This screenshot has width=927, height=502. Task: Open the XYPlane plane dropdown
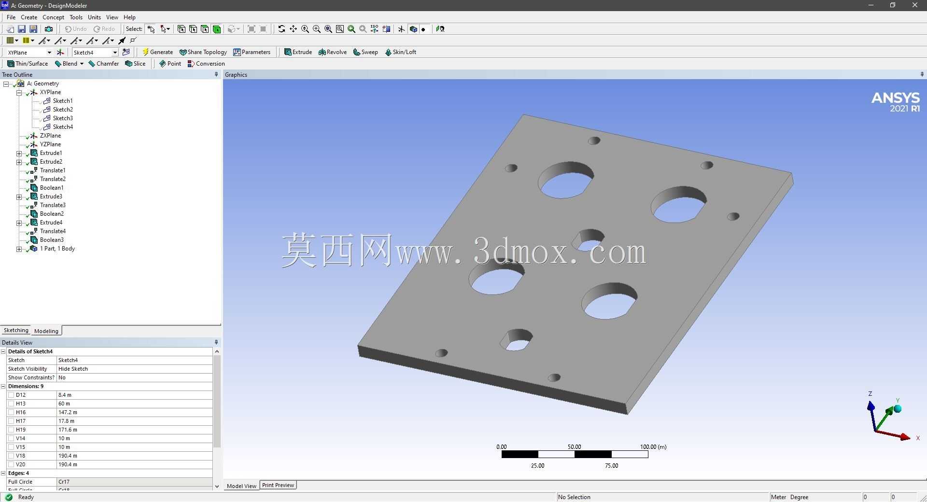[x=49, y=52]
